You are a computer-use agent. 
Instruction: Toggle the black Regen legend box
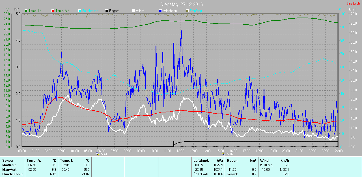pyautogui.click(x=107, y=11)
